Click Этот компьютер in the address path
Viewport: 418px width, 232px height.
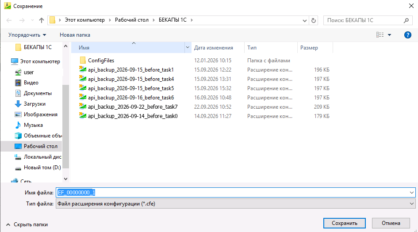(x=85, y=20)
